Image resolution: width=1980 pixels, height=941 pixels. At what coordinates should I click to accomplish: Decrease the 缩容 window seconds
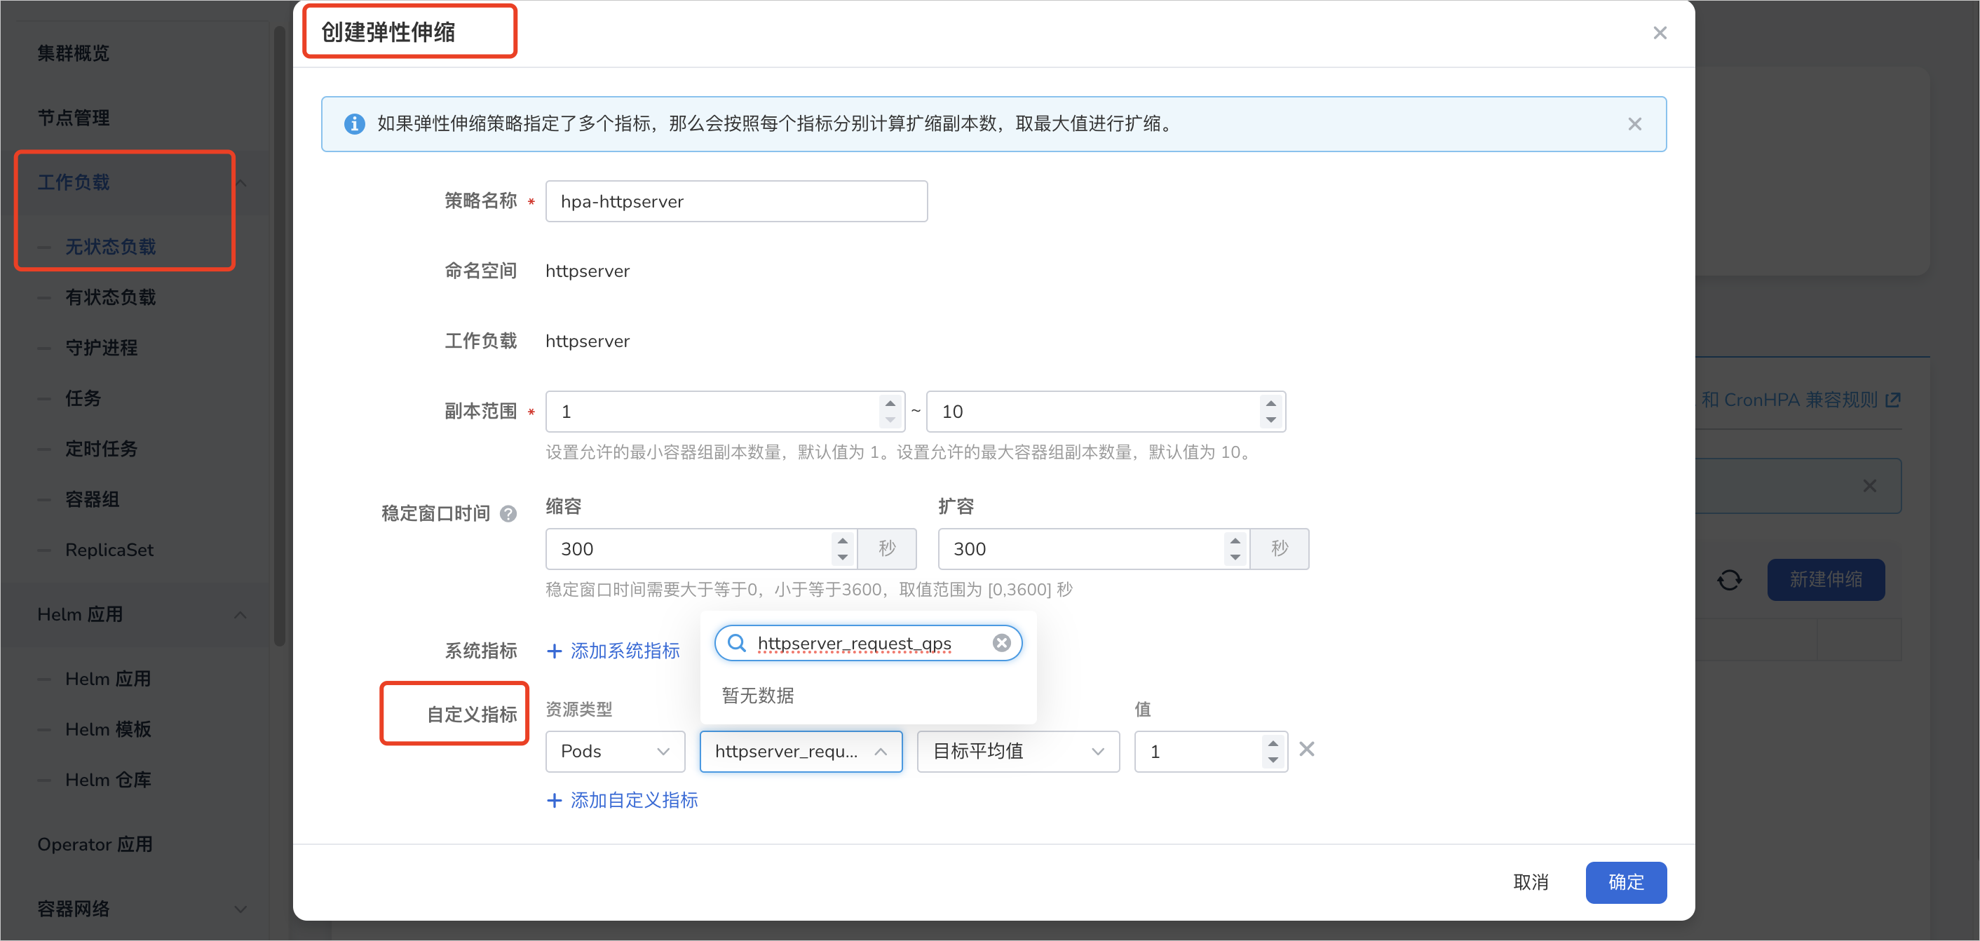tap(843, 557)
